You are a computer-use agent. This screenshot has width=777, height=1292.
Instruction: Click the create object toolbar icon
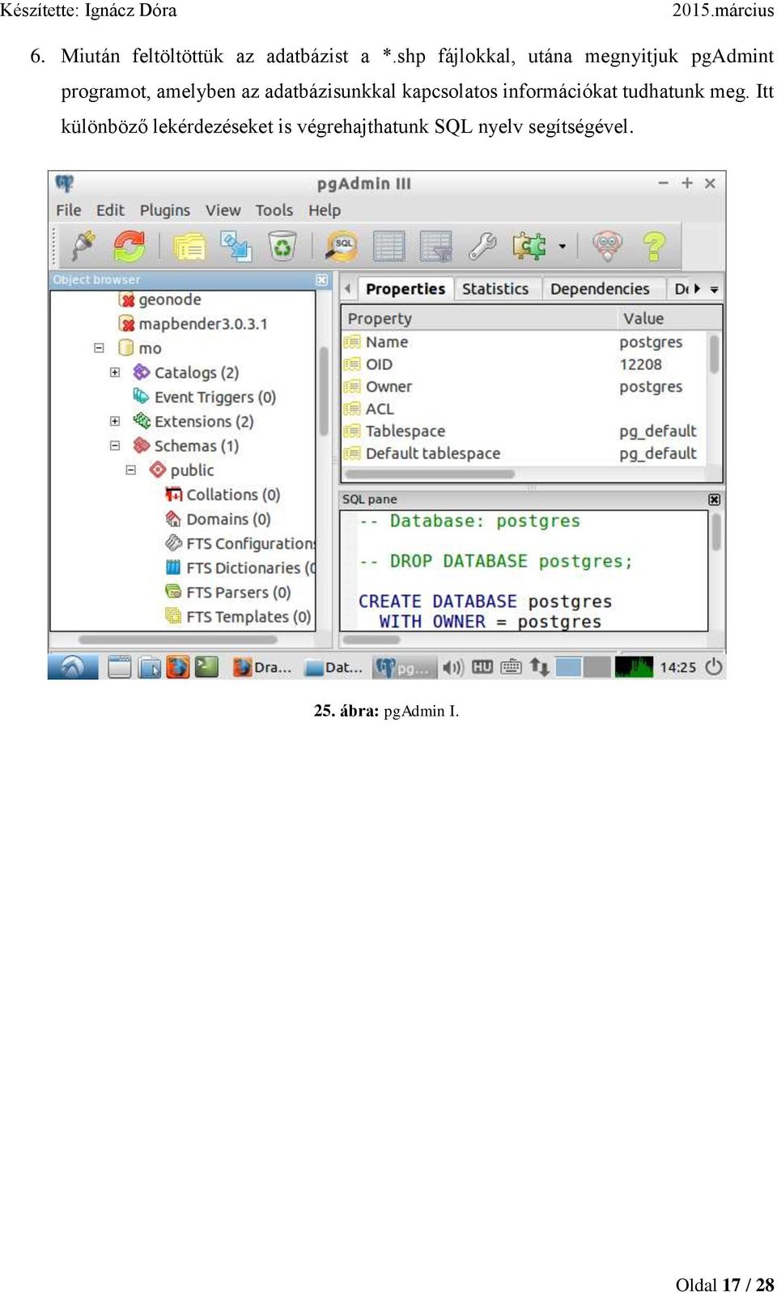pyautogui.click(x=236, y=246)
